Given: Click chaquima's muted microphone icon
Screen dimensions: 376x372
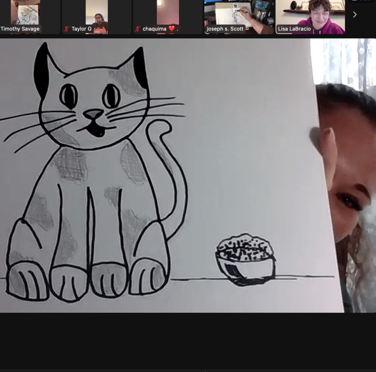Looking at the screenshot, I should pyautogui.click(x=138, y=29).
